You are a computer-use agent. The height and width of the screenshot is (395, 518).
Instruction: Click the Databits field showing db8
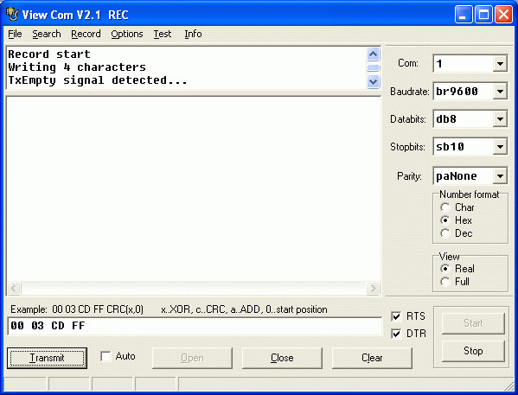click(x=464, y=119)
